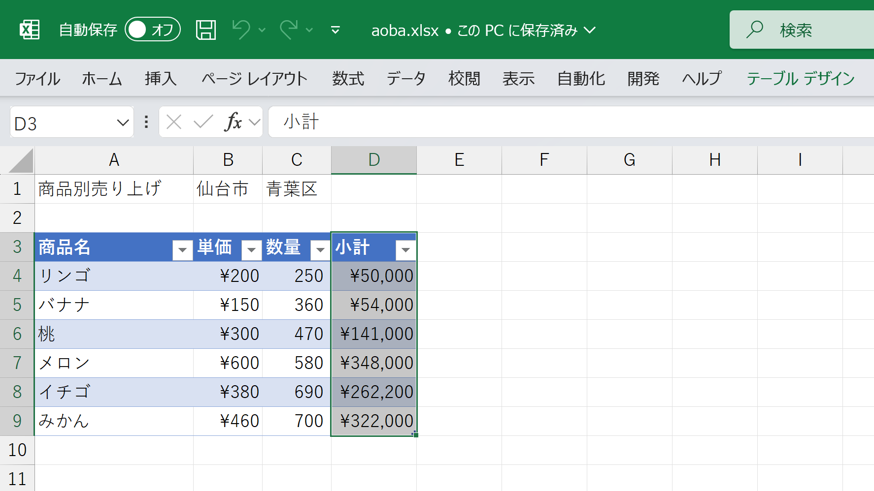This screenshot has height=491, width=874.
Task: Click the Undo arrow icon
Action: click(241, 30)
